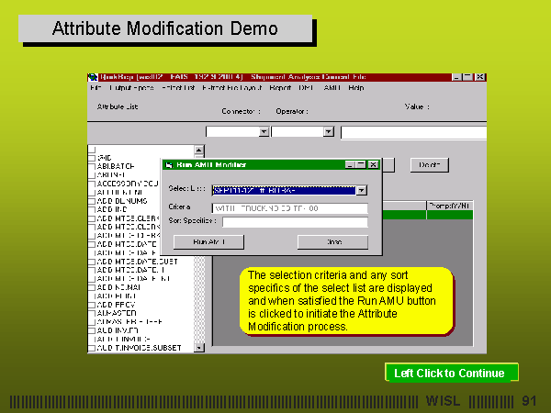Open the Select List dropdown arrow
This screenshot has width=551, height=413.
pos(361,191)
